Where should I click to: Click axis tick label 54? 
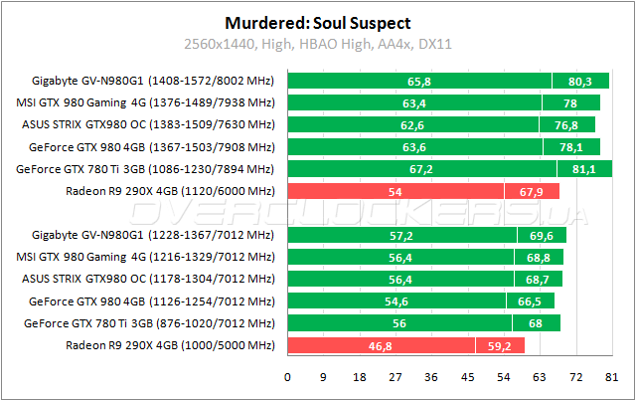[504, 377]
